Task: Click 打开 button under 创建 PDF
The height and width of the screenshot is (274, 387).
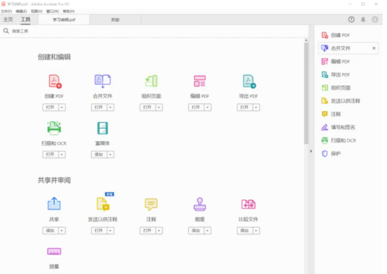Action: [50, 107]
